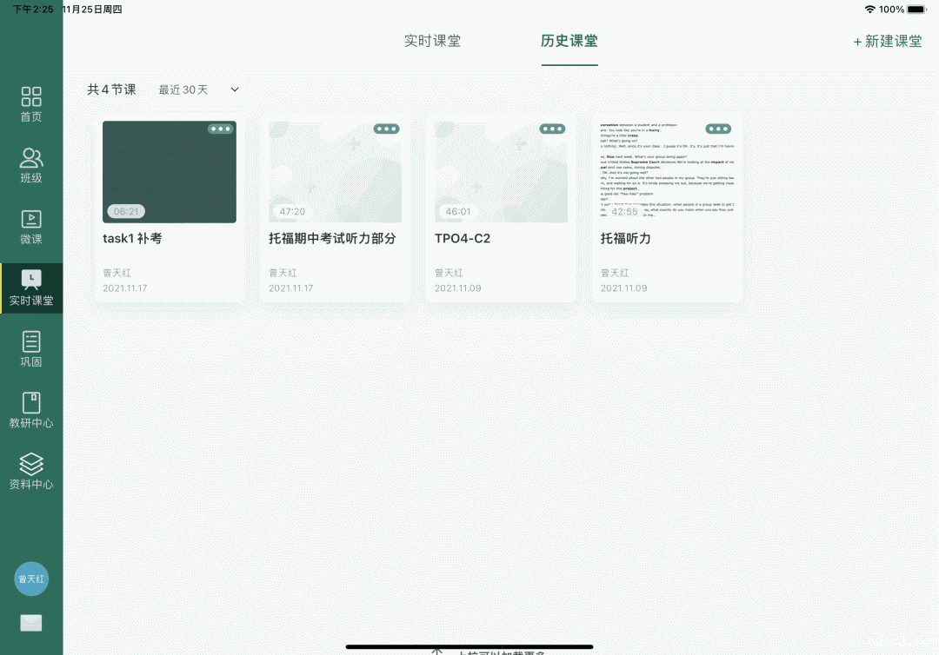Open profile by clicking 曾天红 avatar

31,579
